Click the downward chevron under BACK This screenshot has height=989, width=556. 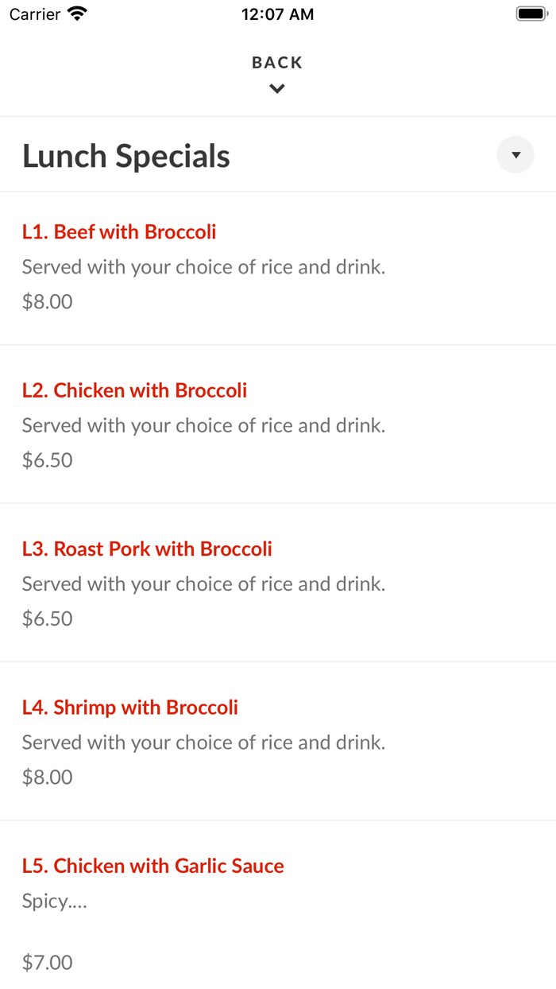277,89
